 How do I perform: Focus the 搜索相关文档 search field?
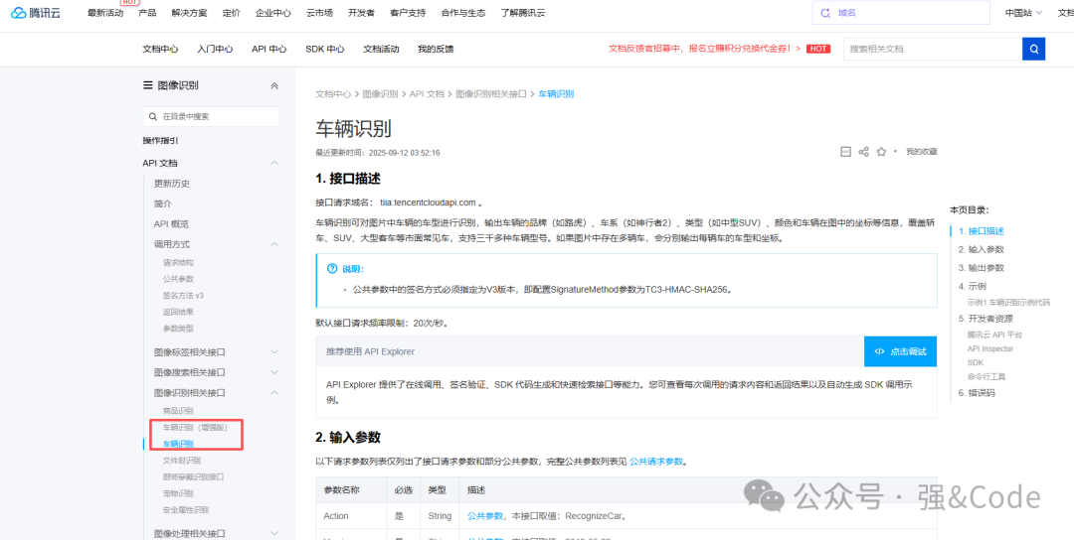click(x=932, y=50)
